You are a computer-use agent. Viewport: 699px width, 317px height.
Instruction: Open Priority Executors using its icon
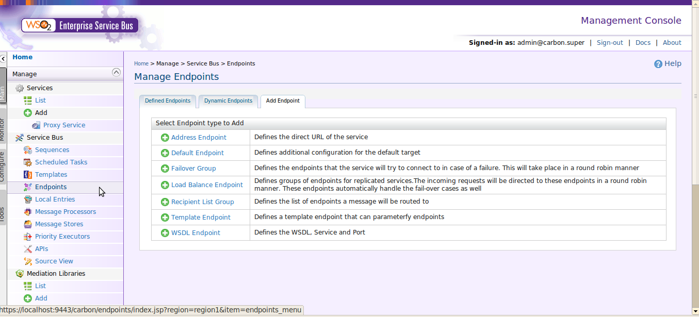(27, 236)
